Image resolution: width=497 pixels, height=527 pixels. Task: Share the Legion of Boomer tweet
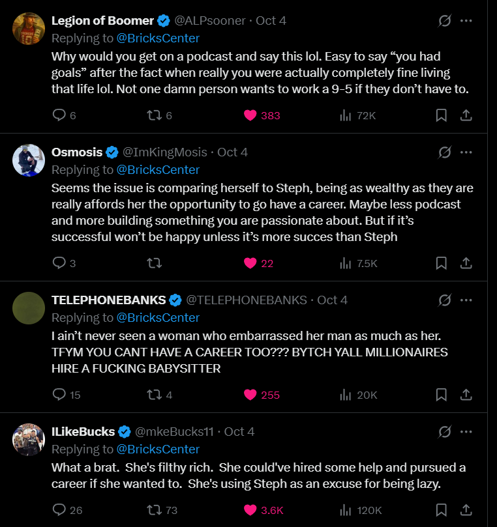coord(466,115)
